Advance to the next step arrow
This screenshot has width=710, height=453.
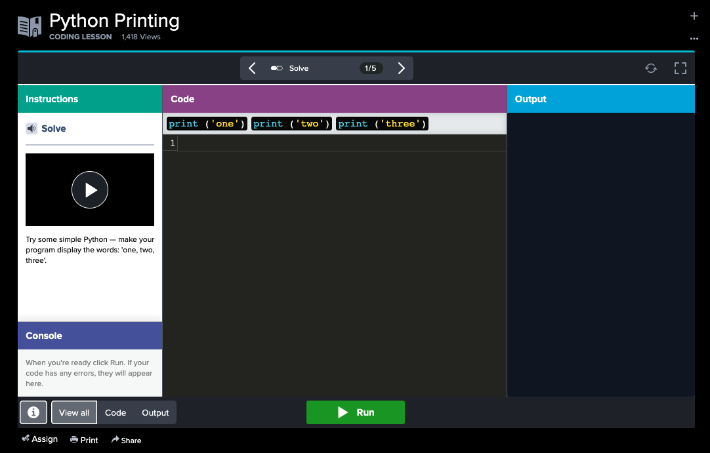(x=401, y=68)
